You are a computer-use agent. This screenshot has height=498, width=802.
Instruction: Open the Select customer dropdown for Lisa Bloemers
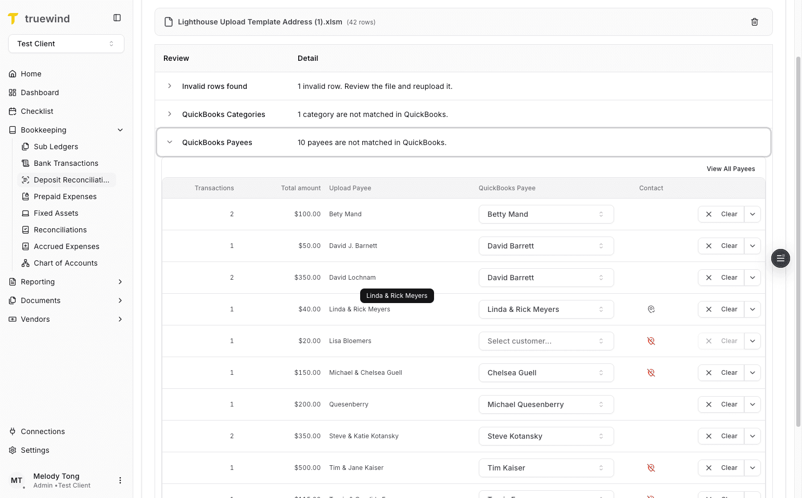545,341
